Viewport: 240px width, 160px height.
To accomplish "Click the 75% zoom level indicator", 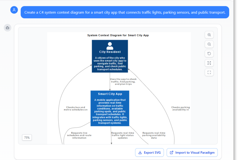I will point(27,138).
